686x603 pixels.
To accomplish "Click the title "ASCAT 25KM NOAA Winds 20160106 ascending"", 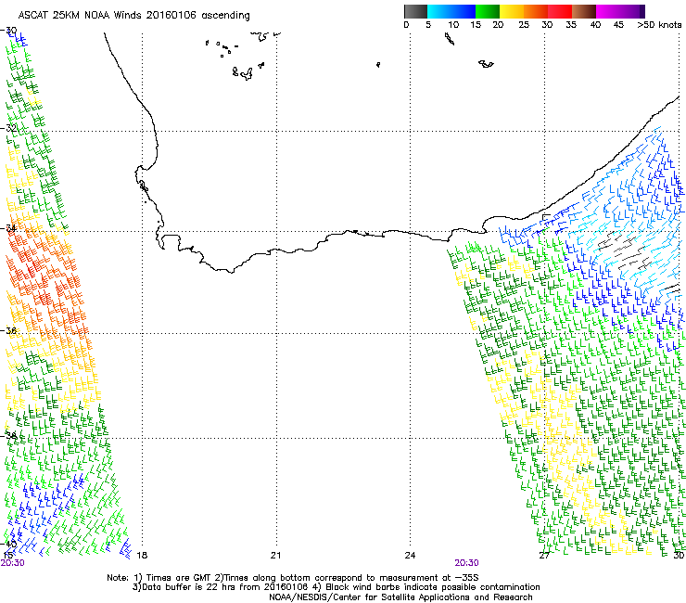I will pos(133,16).
